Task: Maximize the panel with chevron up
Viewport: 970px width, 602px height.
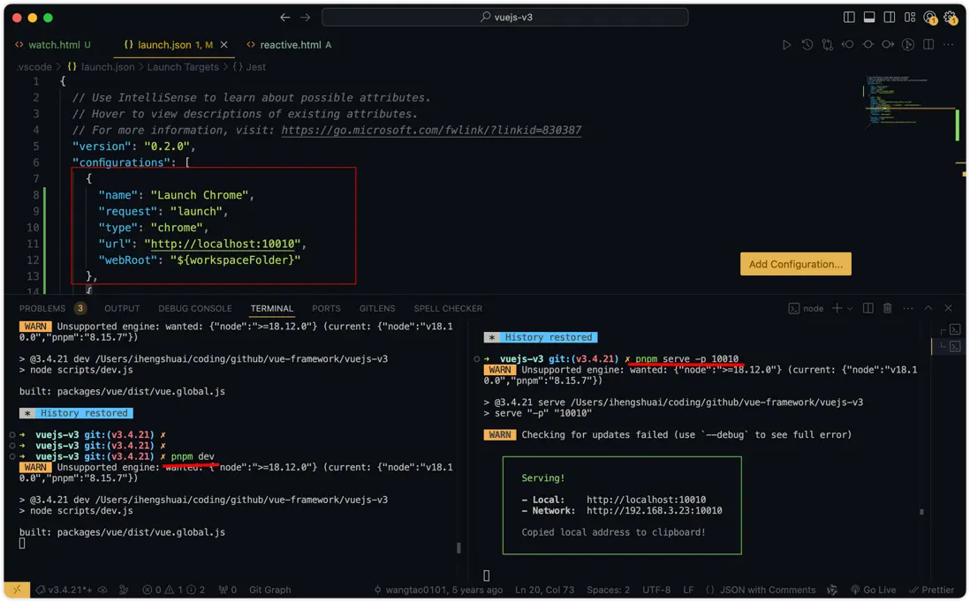Action: pyautogui.click(x=928, y=308)
